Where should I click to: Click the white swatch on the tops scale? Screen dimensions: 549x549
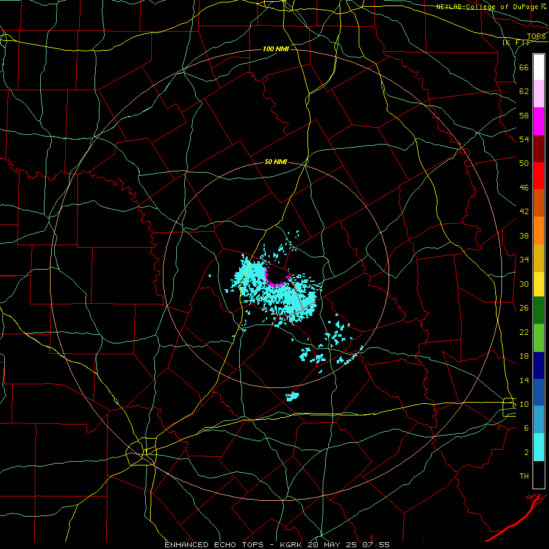(539, 67)
